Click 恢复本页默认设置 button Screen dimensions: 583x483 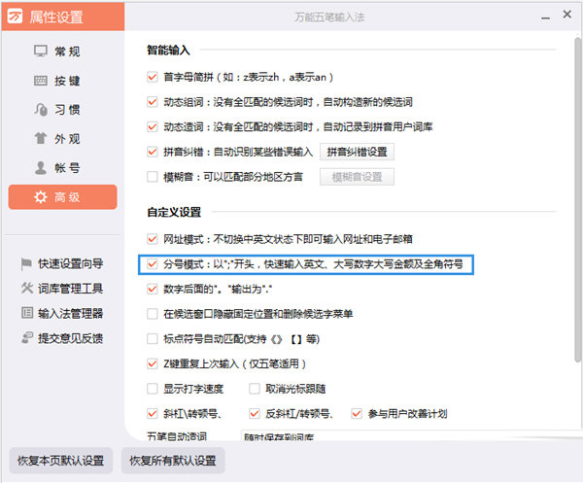pyautogui.click(x=60, y=461)
